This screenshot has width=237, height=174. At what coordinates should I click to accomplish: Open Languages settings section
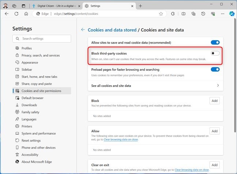[x=42, y=119]
